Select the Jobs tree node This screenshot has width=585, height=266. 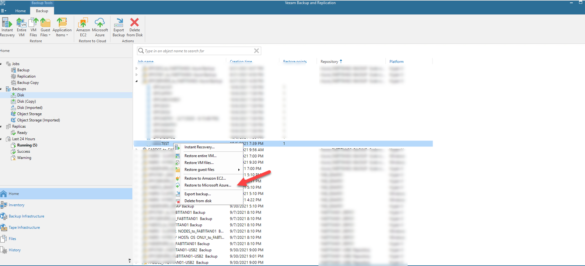(16, 64)
